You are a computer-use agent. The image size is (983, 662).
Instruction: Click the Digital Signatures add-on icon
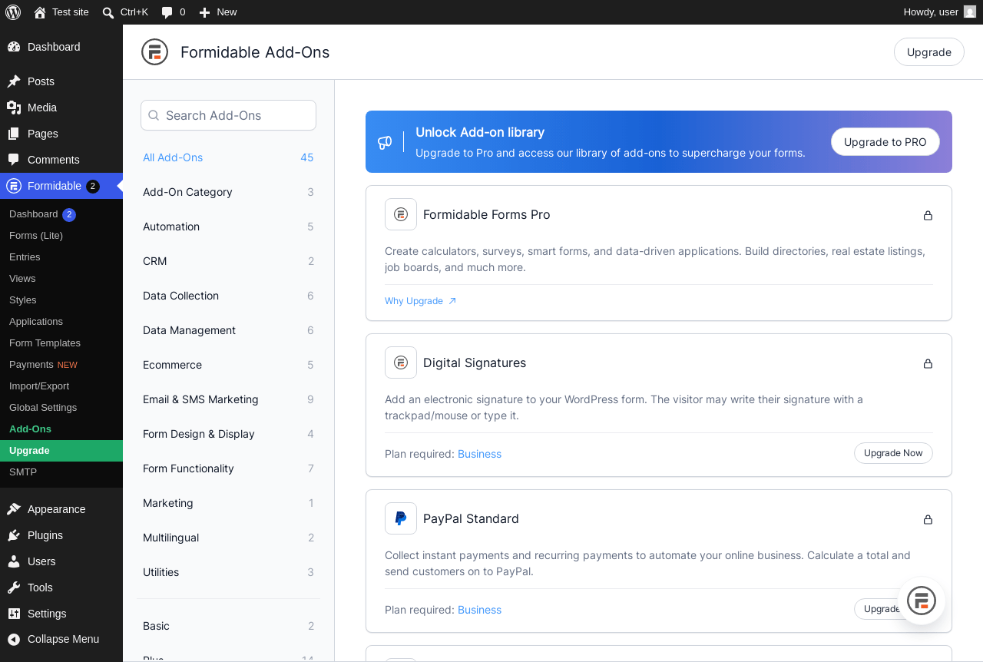point(401,362)
